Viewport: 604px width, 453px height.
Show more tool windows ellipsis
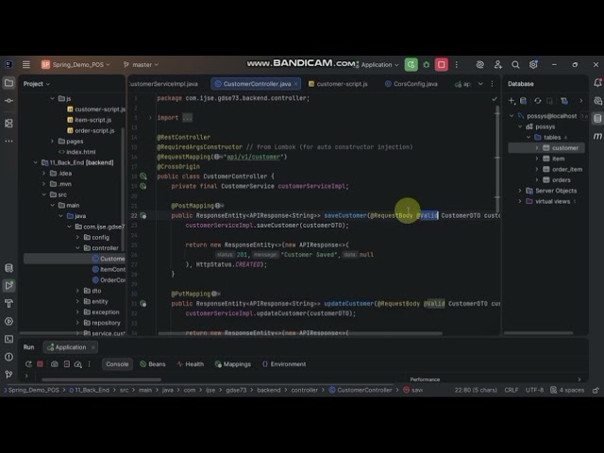point(8,142)
